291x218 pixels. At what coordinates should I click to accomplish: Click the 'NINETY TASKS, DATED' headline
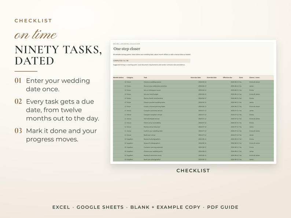coord(58,55)
